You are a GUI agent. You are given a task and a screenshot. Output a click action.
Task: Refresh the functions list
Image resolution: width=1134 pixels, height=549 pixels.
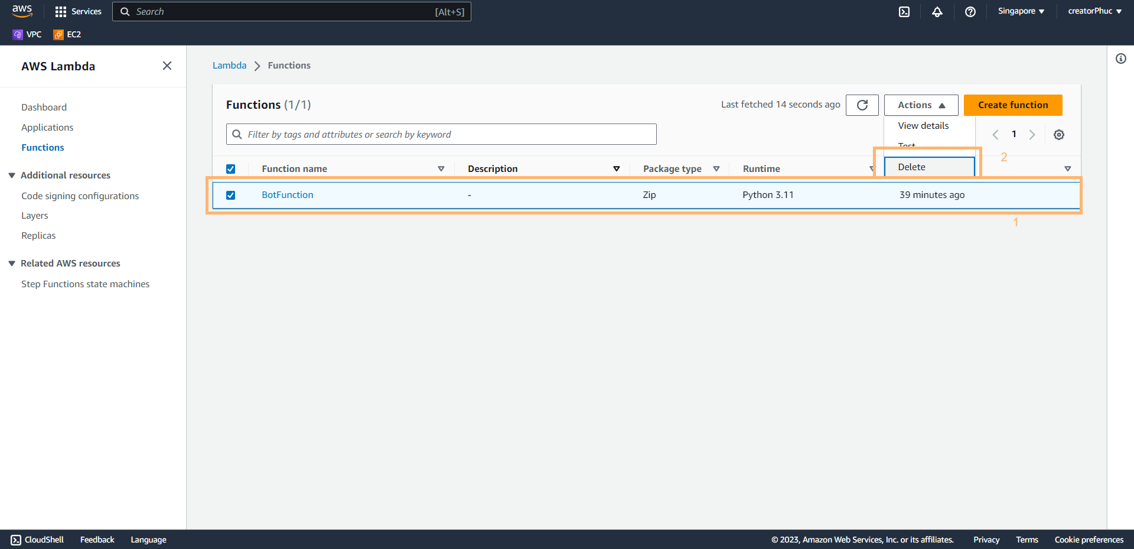coord(862,105)
